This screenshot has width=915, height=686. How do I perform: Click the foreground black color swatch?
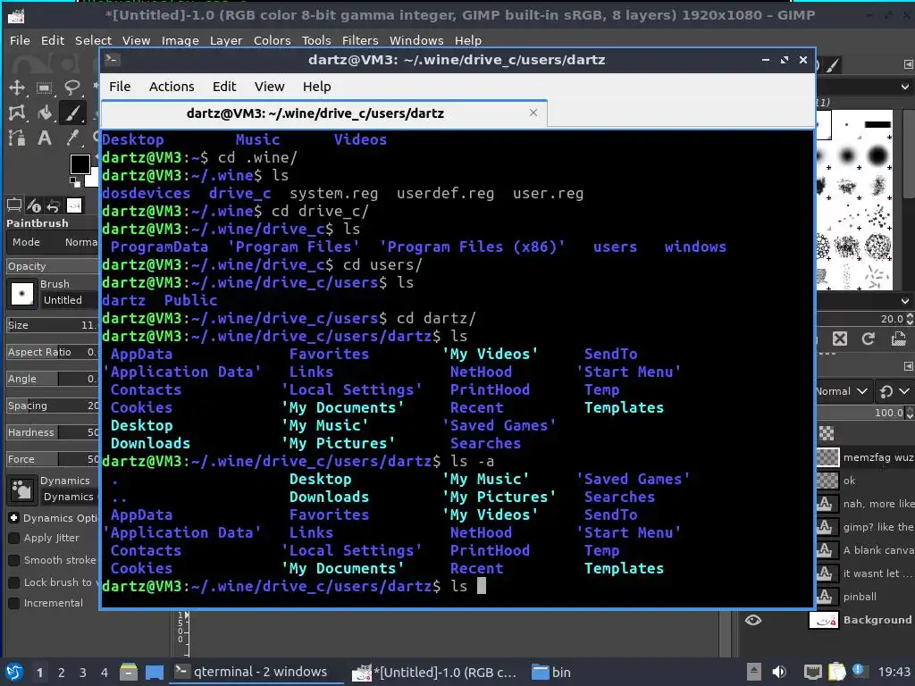point(80,164)
